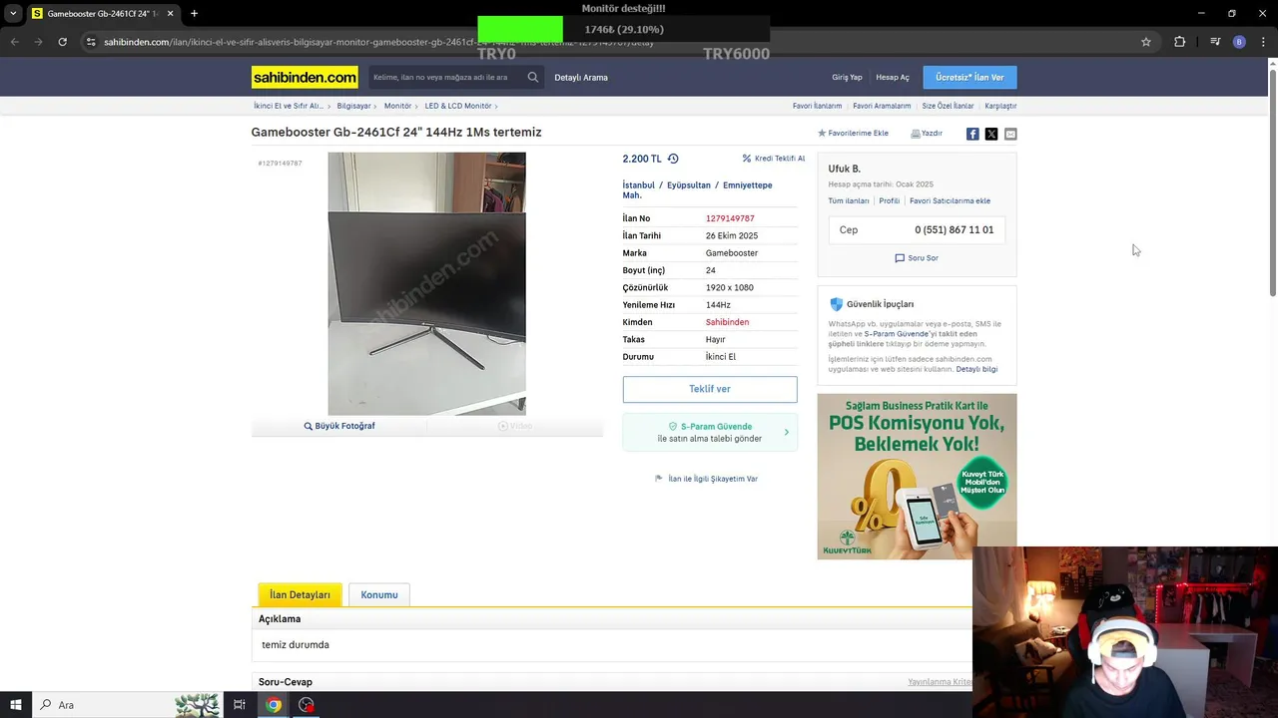Click seller name Ufuk B.
The width and height of the screenshot is (1278, 718).
845,169
